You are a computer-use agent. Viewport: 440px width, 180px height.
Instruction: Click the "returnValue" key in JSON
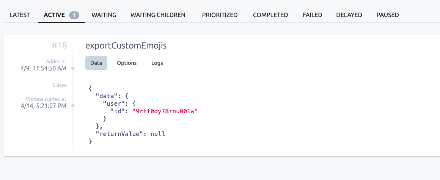pyautogui.click(x=121, y=134)
